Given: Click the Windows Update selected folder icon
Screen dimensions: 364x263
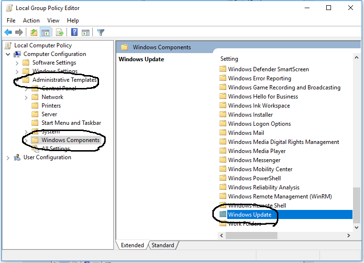Looking at the screenshot, I should tap(223, 215).
